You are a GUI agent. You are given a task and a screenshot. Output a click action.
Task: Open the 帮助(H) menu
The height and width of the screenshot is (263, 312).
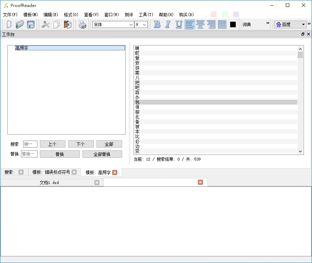166,15
